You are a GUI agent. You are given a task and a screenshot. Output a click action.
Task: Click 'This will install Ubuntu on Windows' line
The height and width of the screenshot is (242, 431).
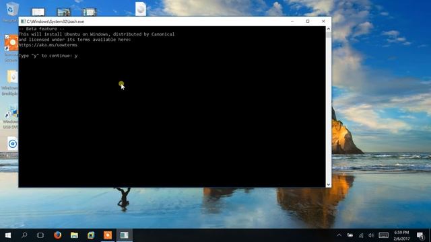[x=96, y=34]
